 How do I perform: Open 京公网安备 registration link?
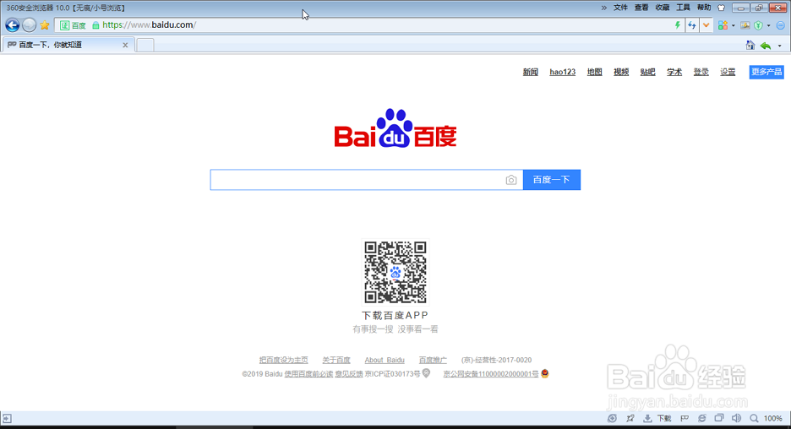[491, 374]
